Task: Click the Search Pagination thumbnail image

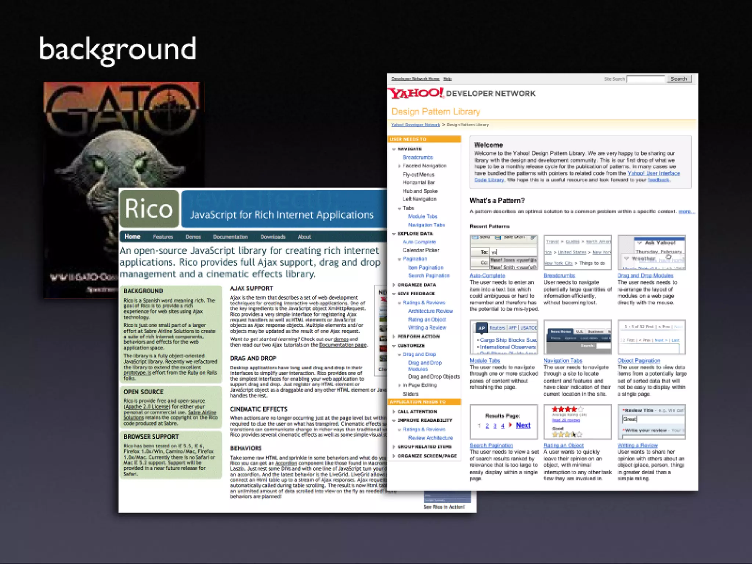Action: coord(503,422)
